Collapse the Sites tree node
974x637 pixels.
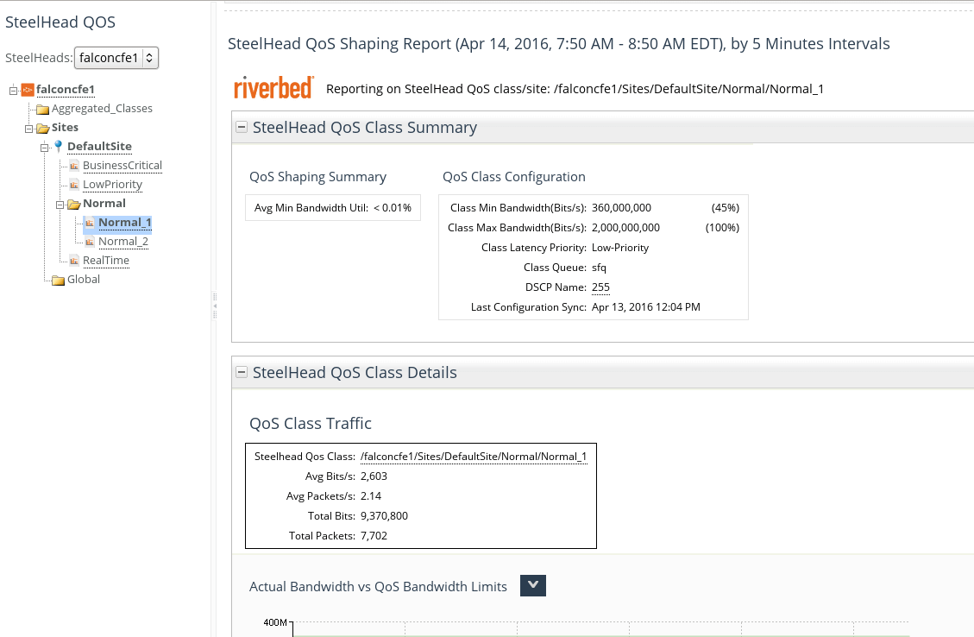[28, 129]
